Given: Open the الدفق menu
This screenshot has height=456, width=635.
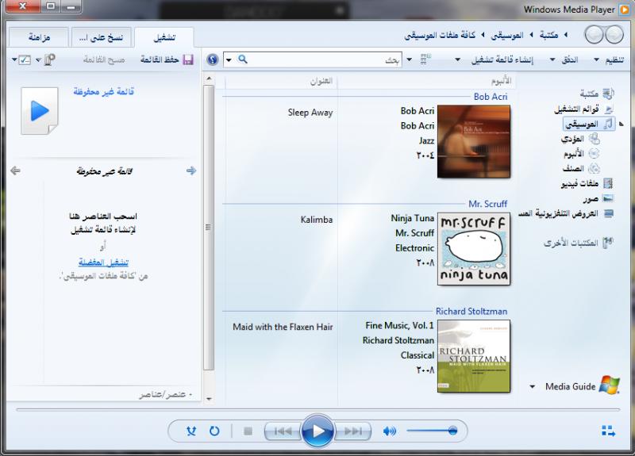Looking at the screenshot, I should 564,60.
